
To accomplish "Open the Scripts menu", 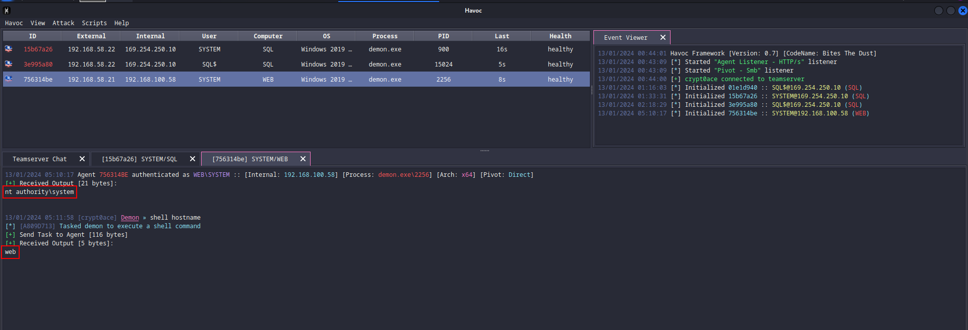I will tap(94, 23).
